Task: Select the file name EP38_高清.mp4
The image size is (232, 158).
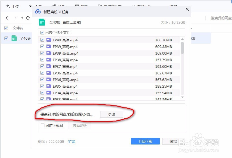Action: [x=65, y=60]
